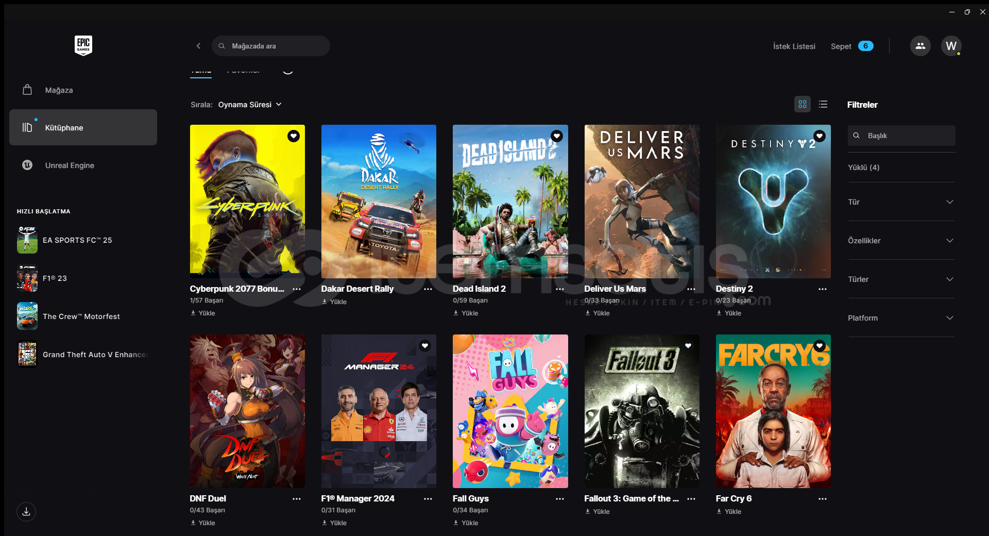The height and width of the screenshot is (536, 989).
Task: Click Yükle under F1 Manager 2024
Action: [334, 523]
